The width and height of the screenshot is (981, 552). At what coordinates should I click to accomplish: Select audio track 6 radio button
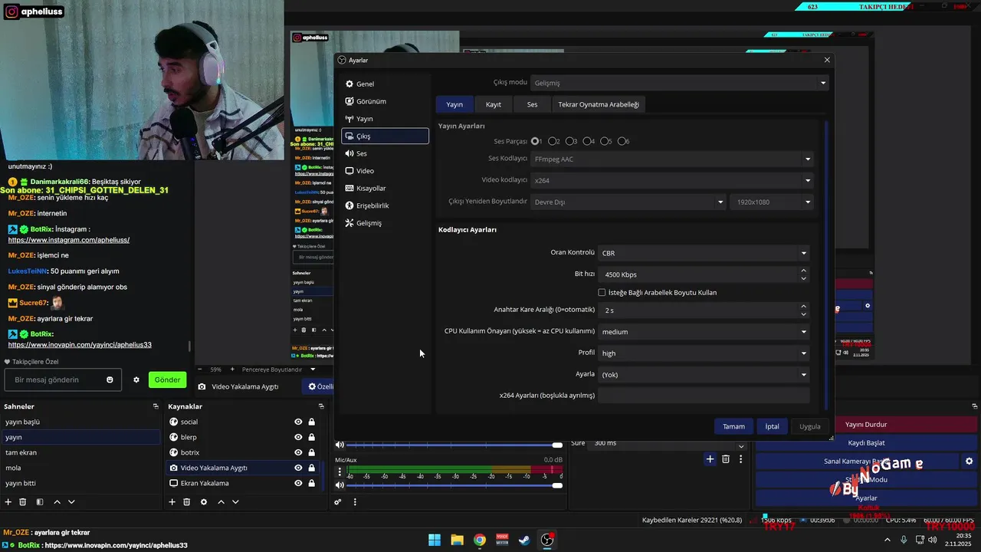pos(622,141)
